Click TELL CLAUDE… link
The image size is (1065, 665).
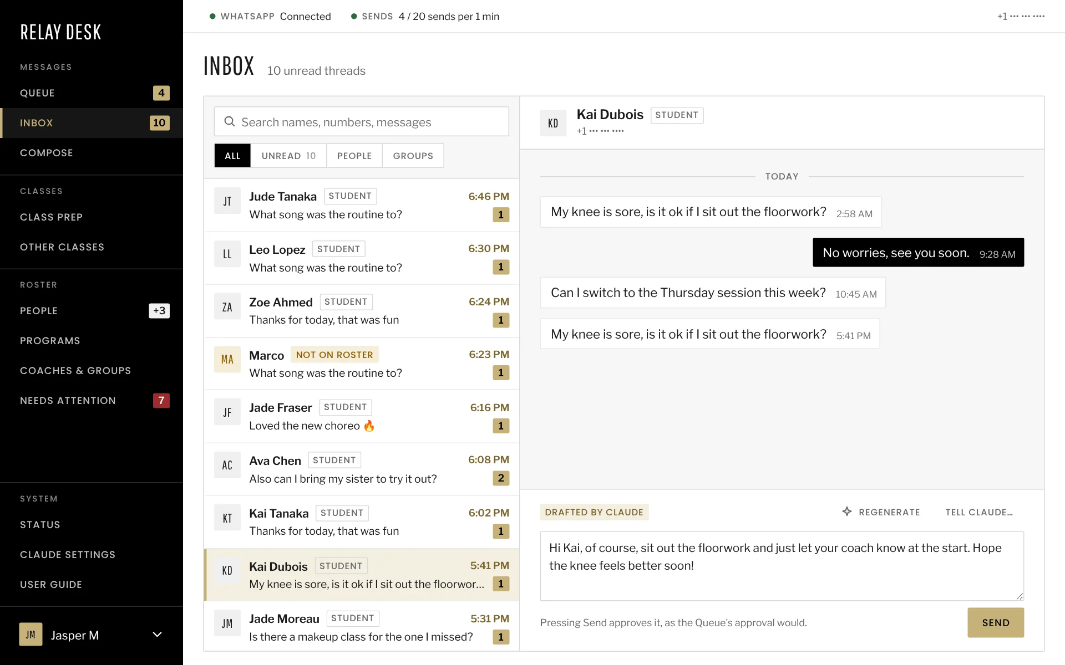tap(979, 512)
